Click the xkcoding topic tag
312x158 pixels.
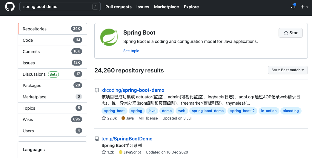click(291, 111)
